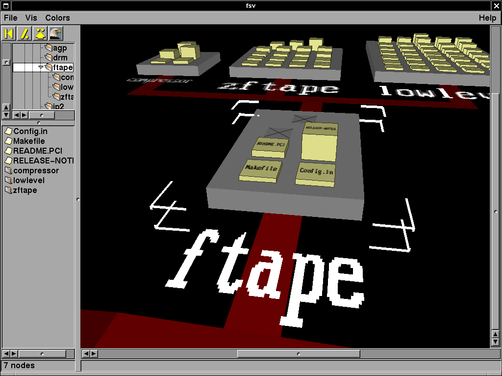The image size is (502, 376).
Task: Click the window menu button in title bar
Action: pyautogui.click(x=5, y=5)
